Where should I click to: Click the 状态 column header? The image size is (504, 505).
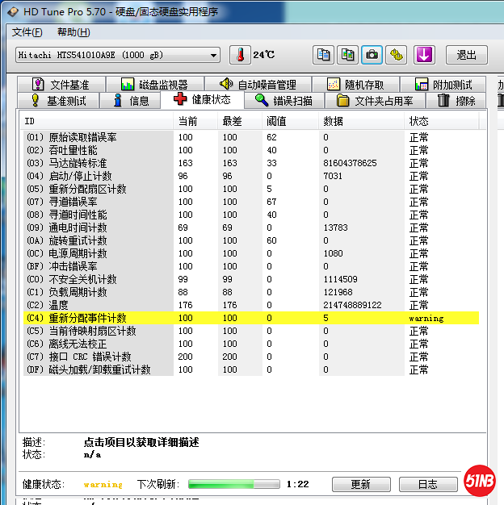(x=418, y=121)
